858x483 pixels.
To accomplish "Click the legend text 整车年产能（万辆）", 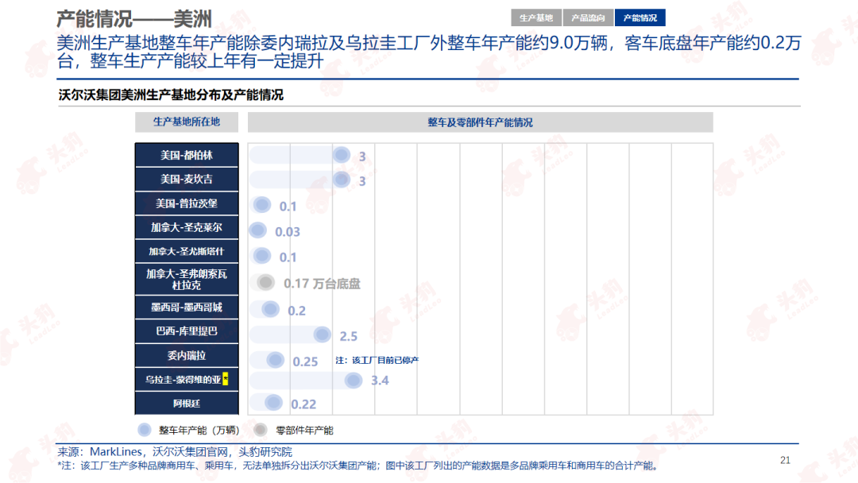I will 199,431.
